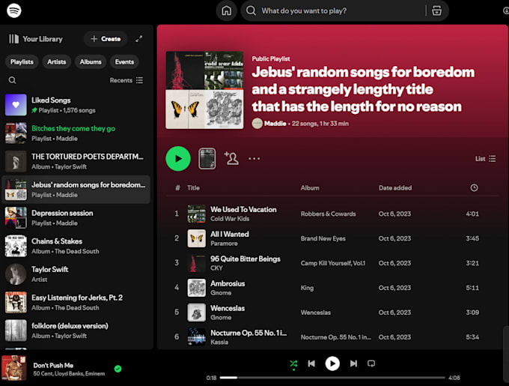Open Kassia artist link

click(x=219, y=342)
